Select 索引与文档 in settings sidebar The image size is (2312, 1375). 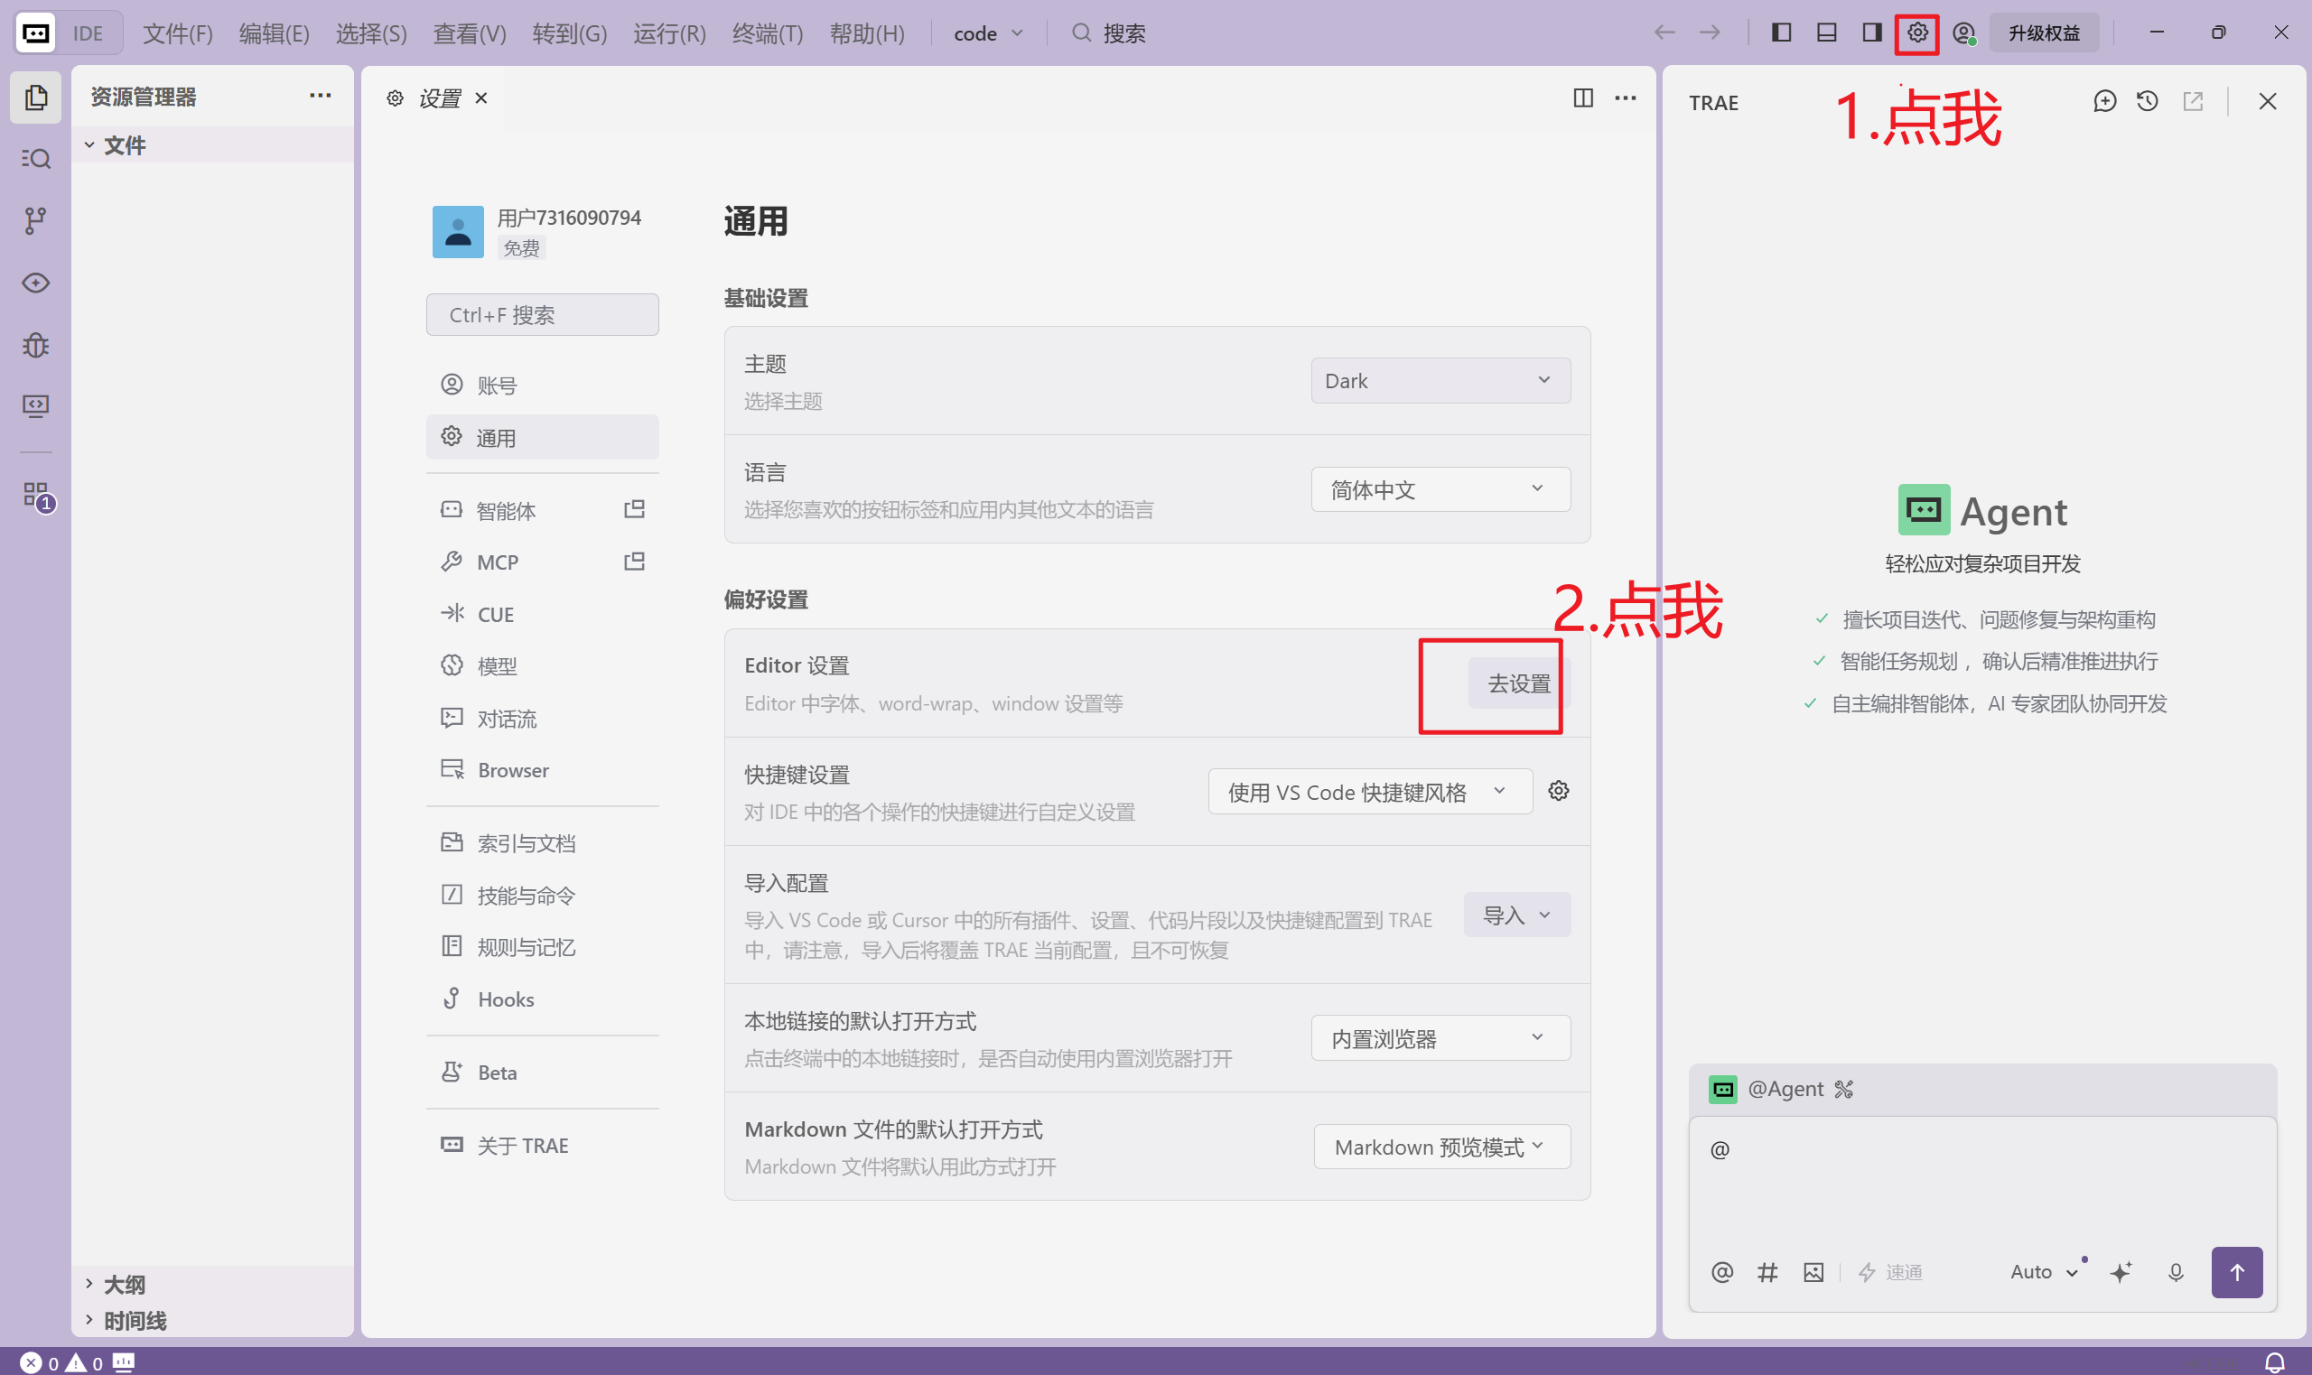pyautogui.click(x=542, y=843)
